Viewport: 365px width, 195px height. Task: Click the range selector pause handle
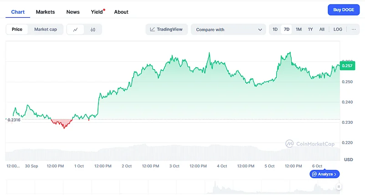339,186
